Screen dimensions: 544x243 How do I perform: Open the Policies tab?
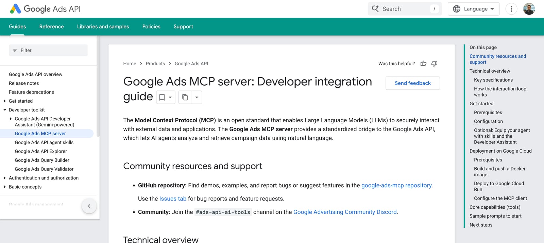click(x=151, y=27)
